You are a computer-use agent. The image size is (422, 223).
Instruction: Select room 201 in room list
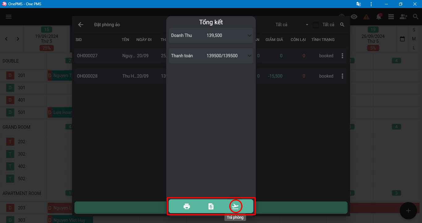pyautogui.click(x=22, y=75)
